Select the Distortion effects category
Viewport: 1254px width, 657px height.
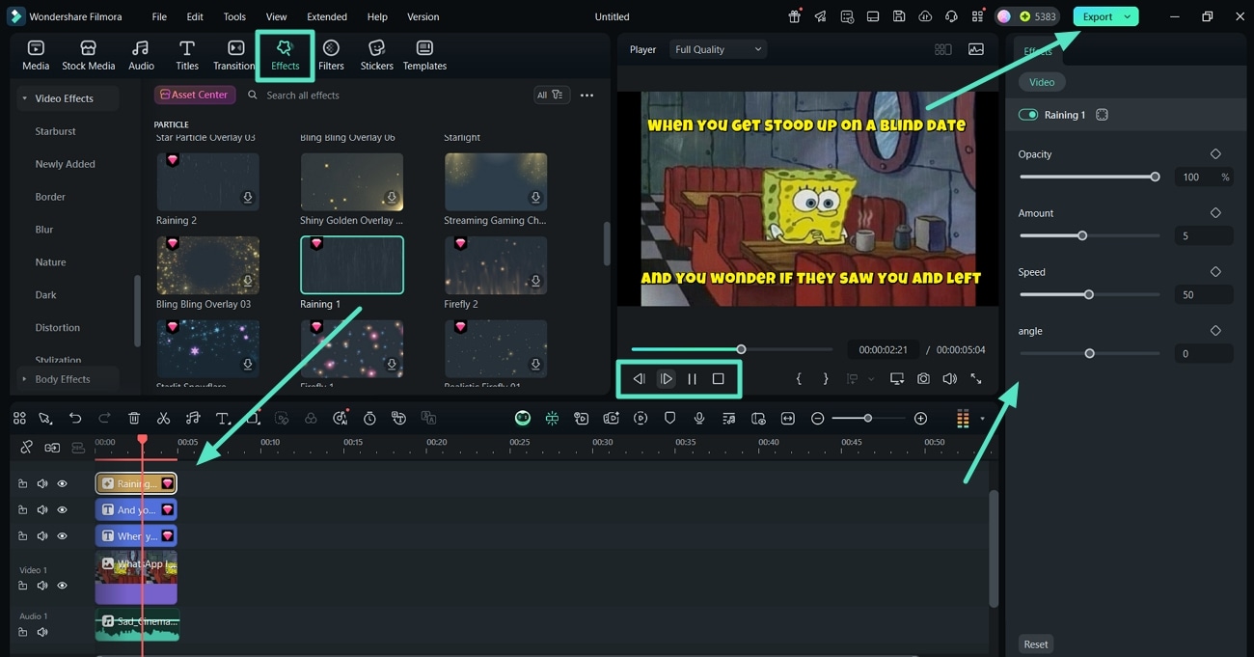click(58, 327)
